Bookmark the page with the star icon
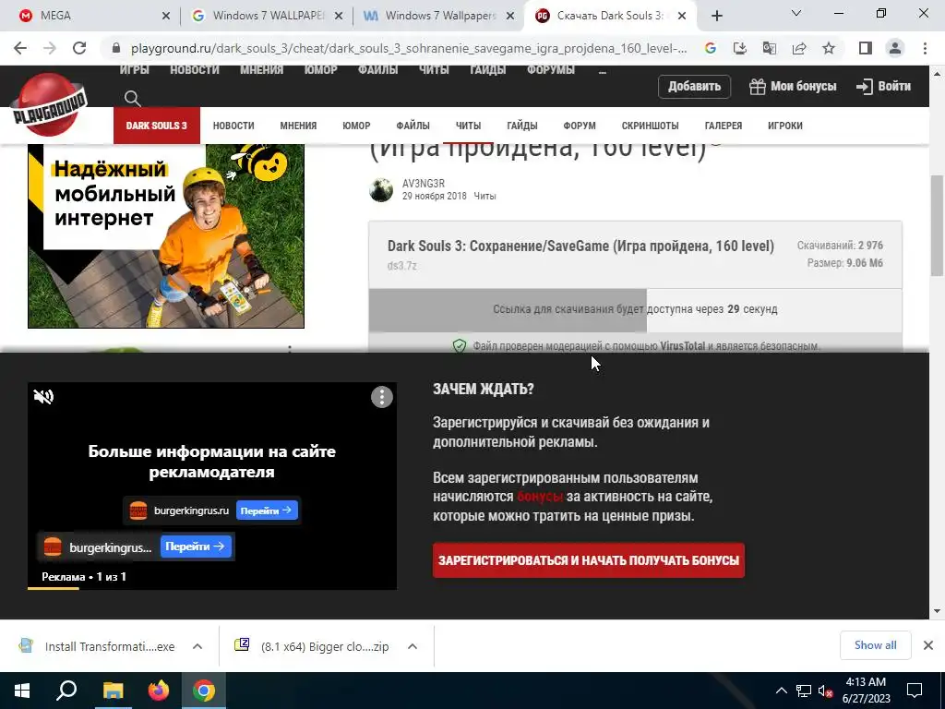This screenshot has width=945, height=709. coord(829,48)
